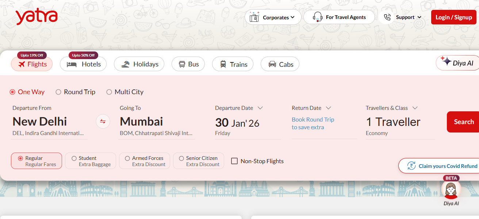Expand the Support dropdown menu

click(419, 17)
